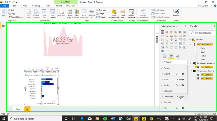
Task: Open focus mode for the bar chart
Action: click(52, 69)
